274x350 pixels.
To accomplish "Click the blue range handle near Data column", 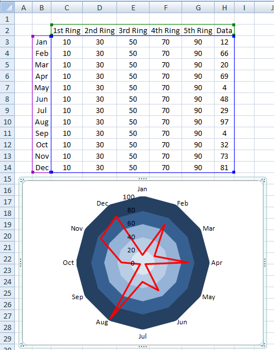I will (234, 36).
